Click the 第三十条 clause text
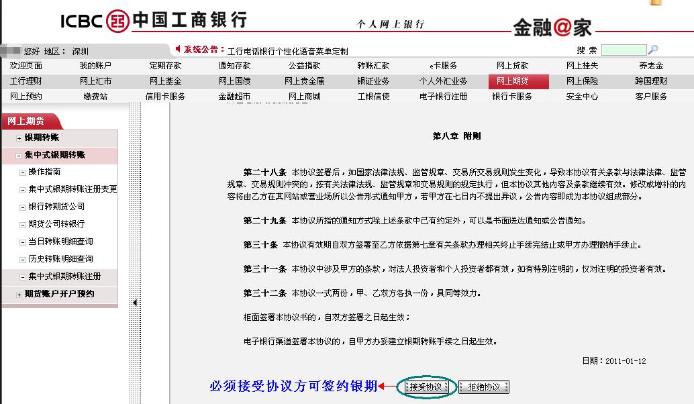 442,245
